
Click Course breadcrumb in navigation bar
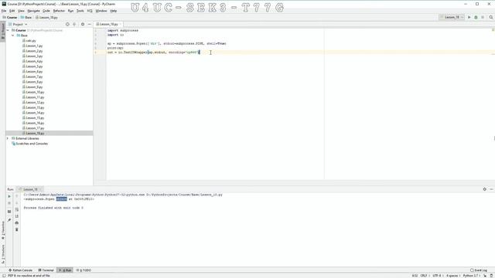[10, 17]
